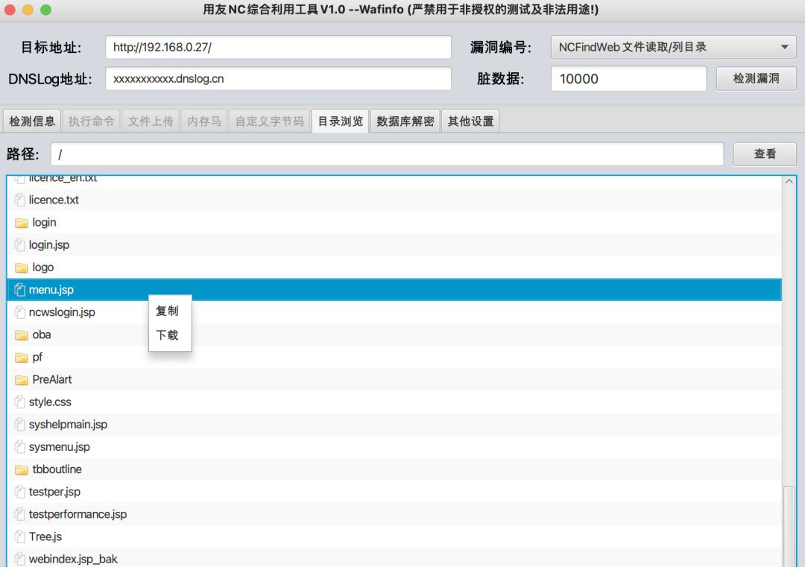
Task: Click the logo folder icon
Action: [21, 267]
